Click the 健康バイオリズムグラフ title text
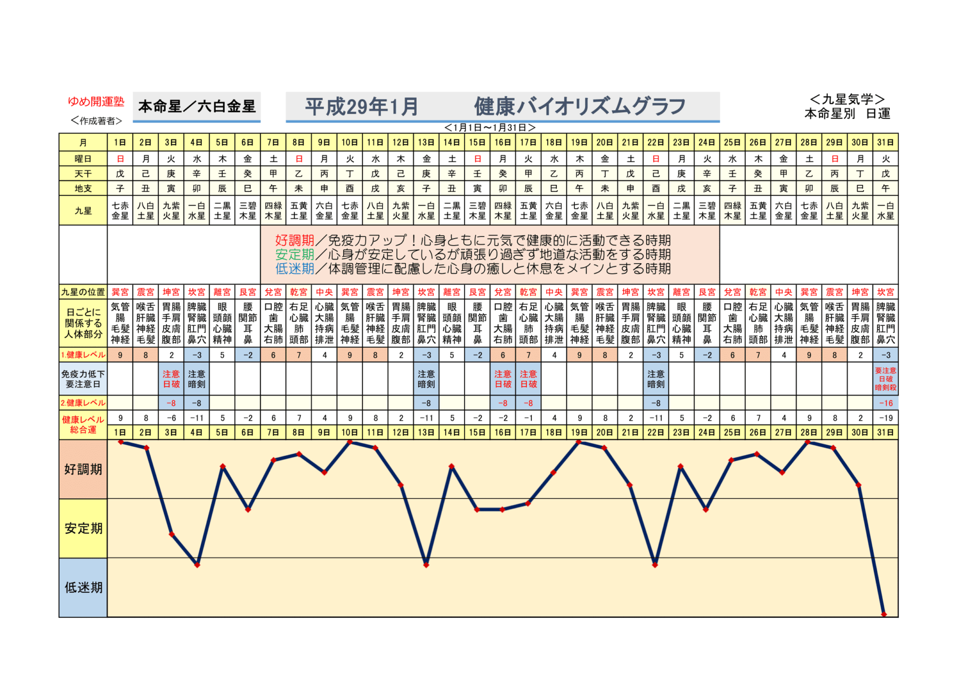 click(580, 107)
